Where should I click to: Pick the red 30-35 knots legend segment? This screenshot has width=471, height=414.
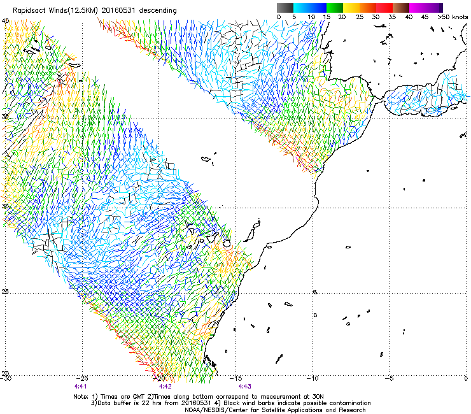[x=384, y=8]
